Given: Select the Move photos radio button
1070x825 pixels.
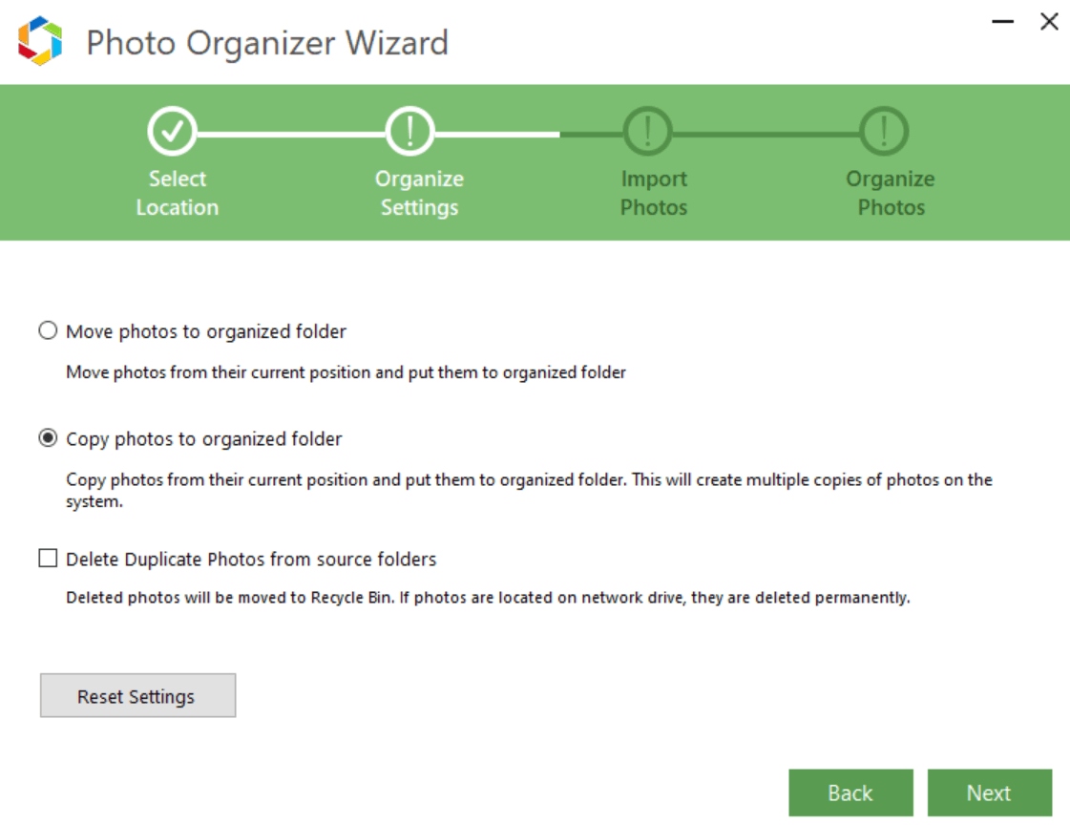Looking at the screenshot, I should 47,331.
